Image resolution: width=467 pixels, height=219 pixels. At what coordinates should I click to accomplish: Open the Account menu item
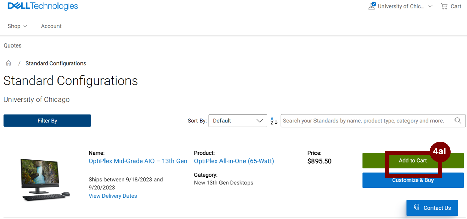[x=51, y=26]
